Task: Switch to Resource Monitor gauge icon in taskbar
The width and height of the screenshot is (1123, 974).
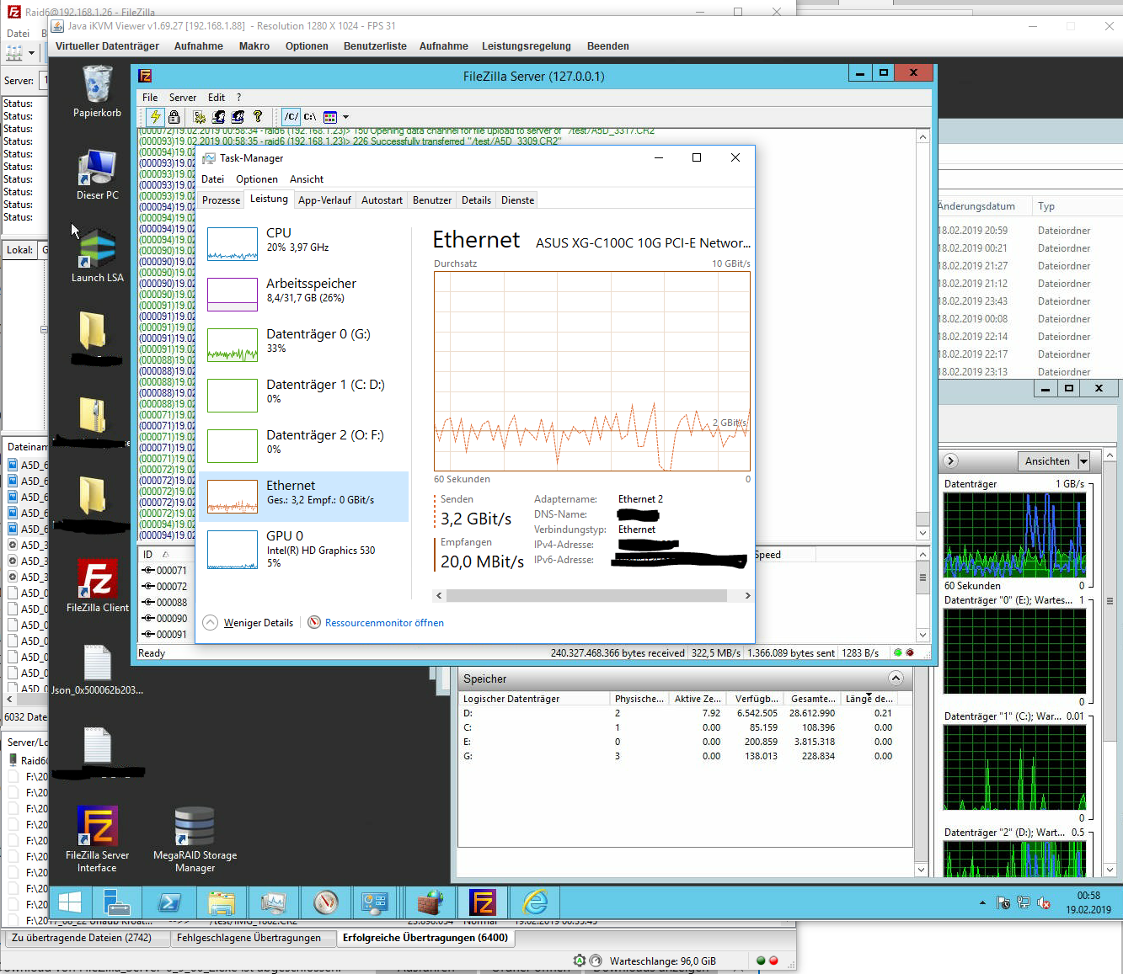Action: point(326,902)
